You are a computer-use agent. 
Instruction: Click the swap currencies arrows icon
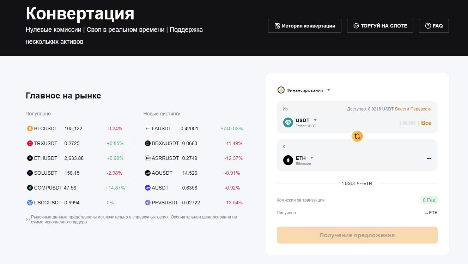tap(357, 136)
